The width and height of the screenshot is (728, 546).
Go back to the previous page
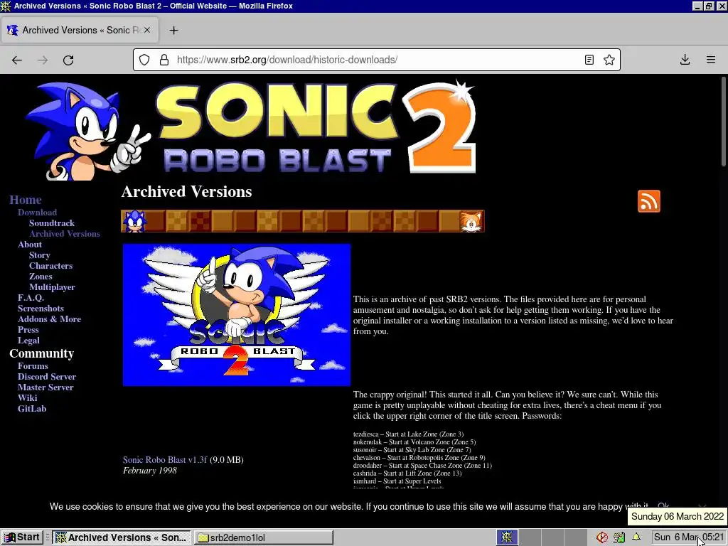pyautogui.click(x=17, y=60)
